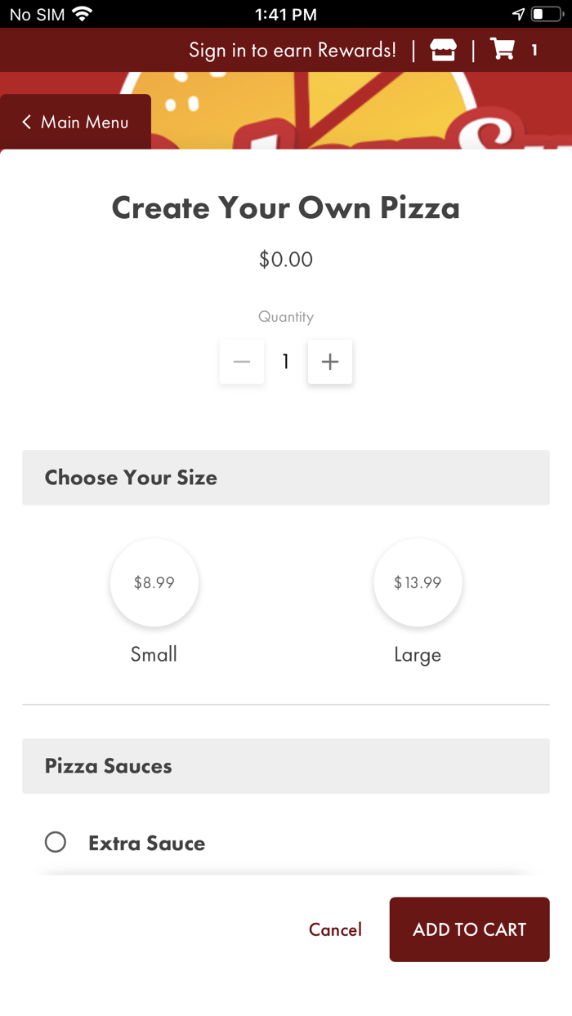Select the $13.99 Large size circle
The height and width of the screenshot is (1016, 572).
click(x=418, y=582)
